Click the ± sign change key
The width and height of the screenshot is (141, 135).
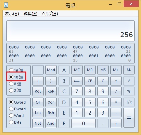[116, 81]
